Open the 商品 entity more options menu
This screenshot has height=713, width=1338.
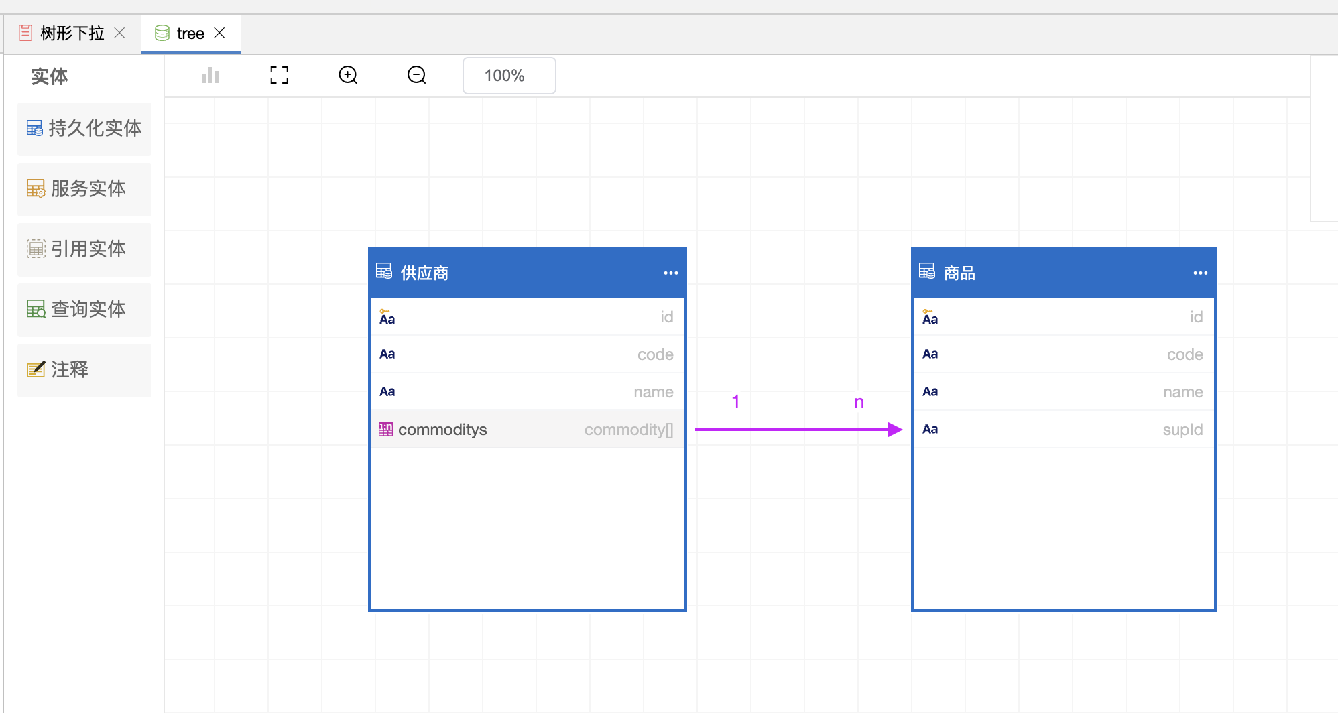click(1200, 273)
